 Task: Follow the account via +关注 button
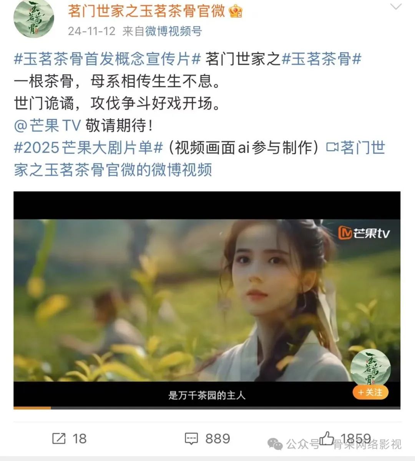(370, 392)
